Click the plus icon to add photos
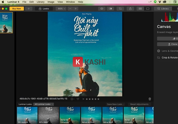The image size is (178, 124). [28, 9]
